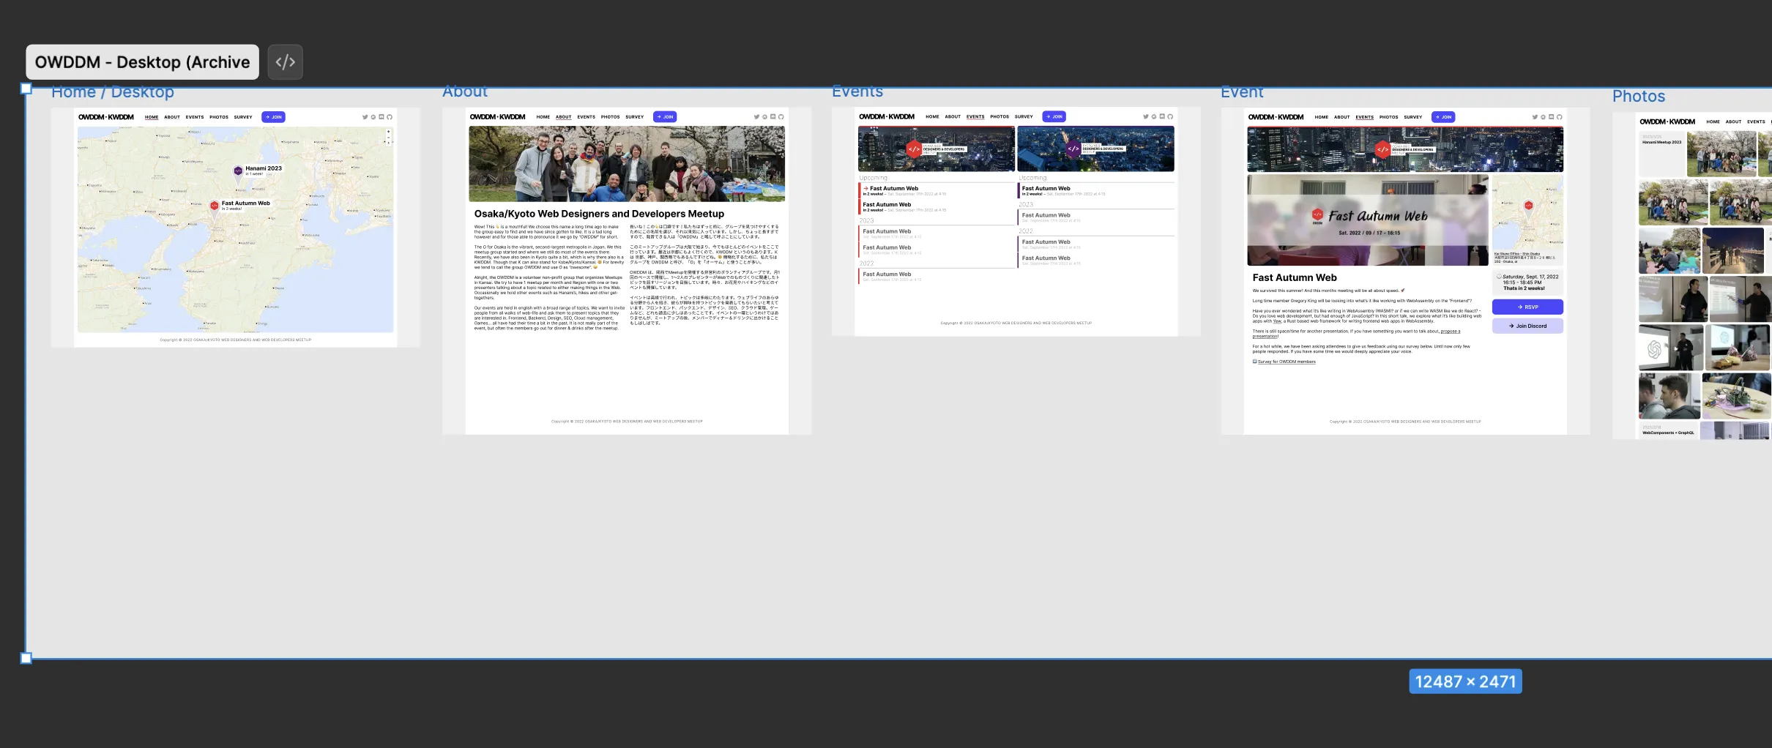Click the Home / Desktop frame label

pyautogui.click(x=112, y=91)
